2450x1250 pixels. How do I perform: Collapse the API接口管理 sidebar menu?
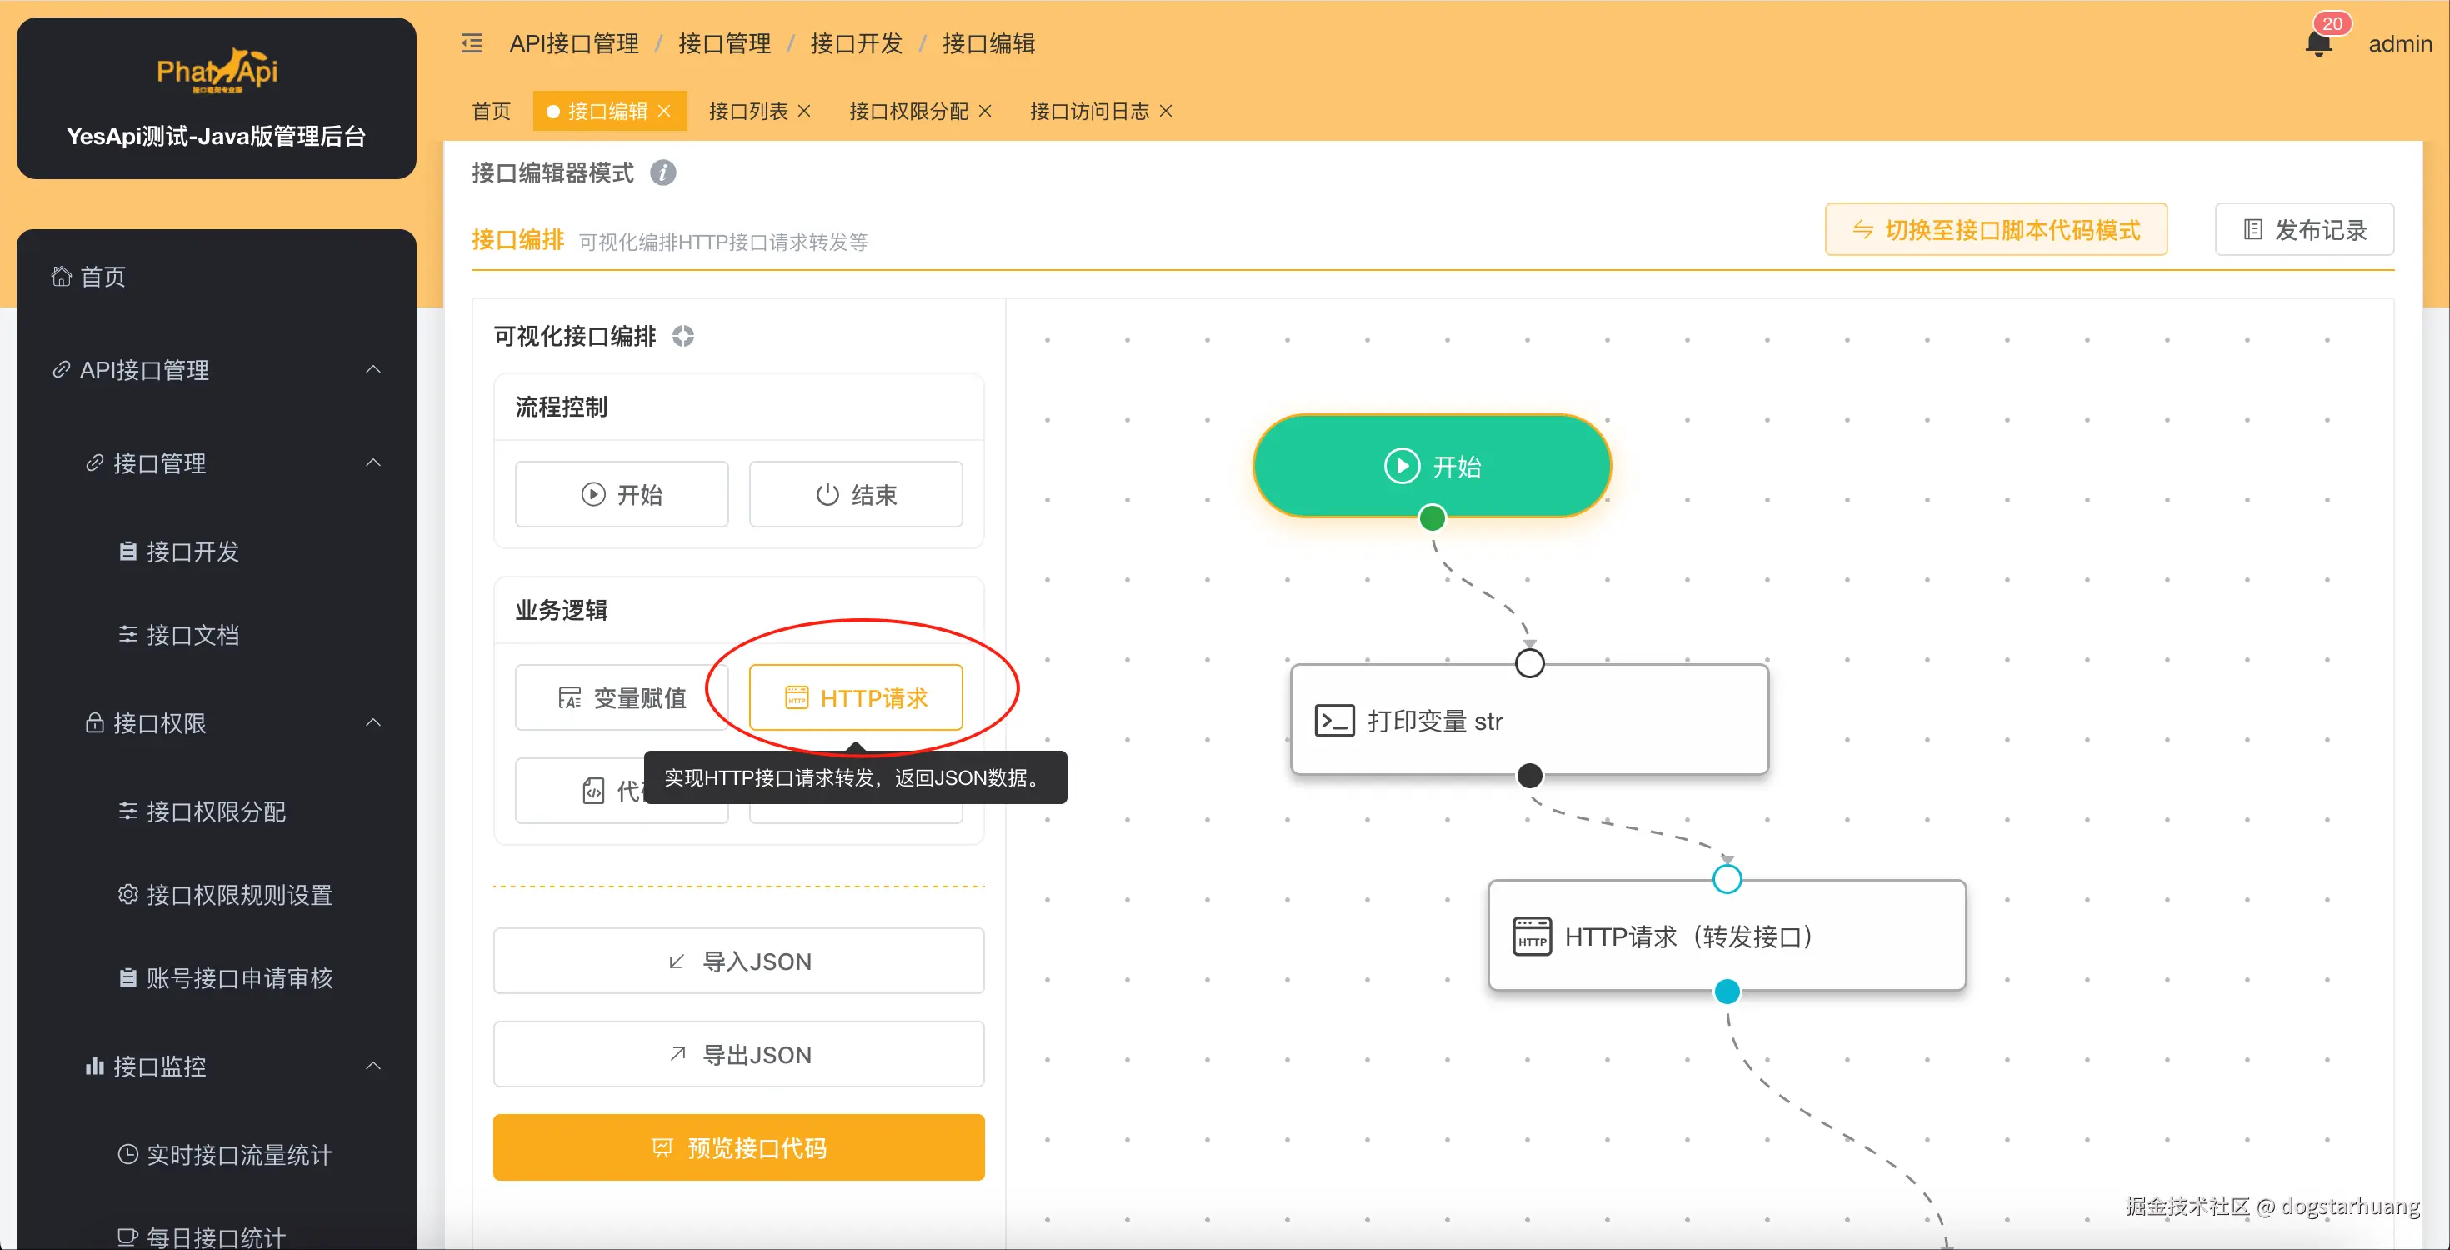coord(374,369)
